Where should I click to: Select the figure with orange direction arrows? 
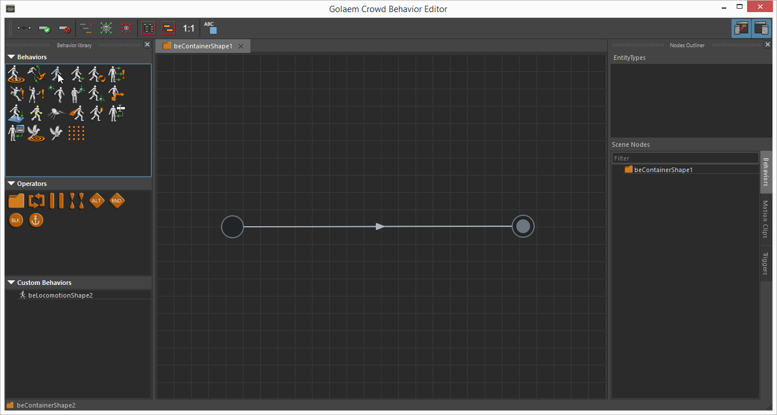(116, 94)
